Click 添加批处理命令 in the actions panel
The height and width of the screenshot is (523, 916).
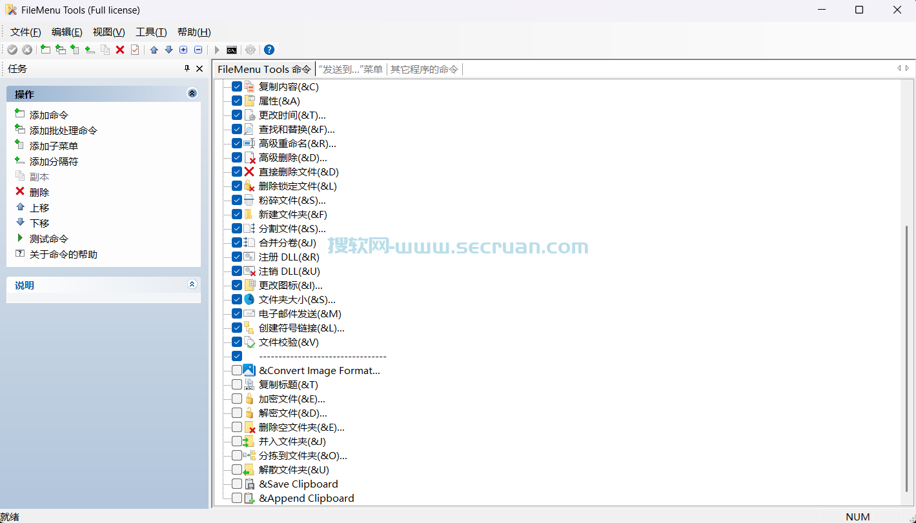click(x=63, y=130)
